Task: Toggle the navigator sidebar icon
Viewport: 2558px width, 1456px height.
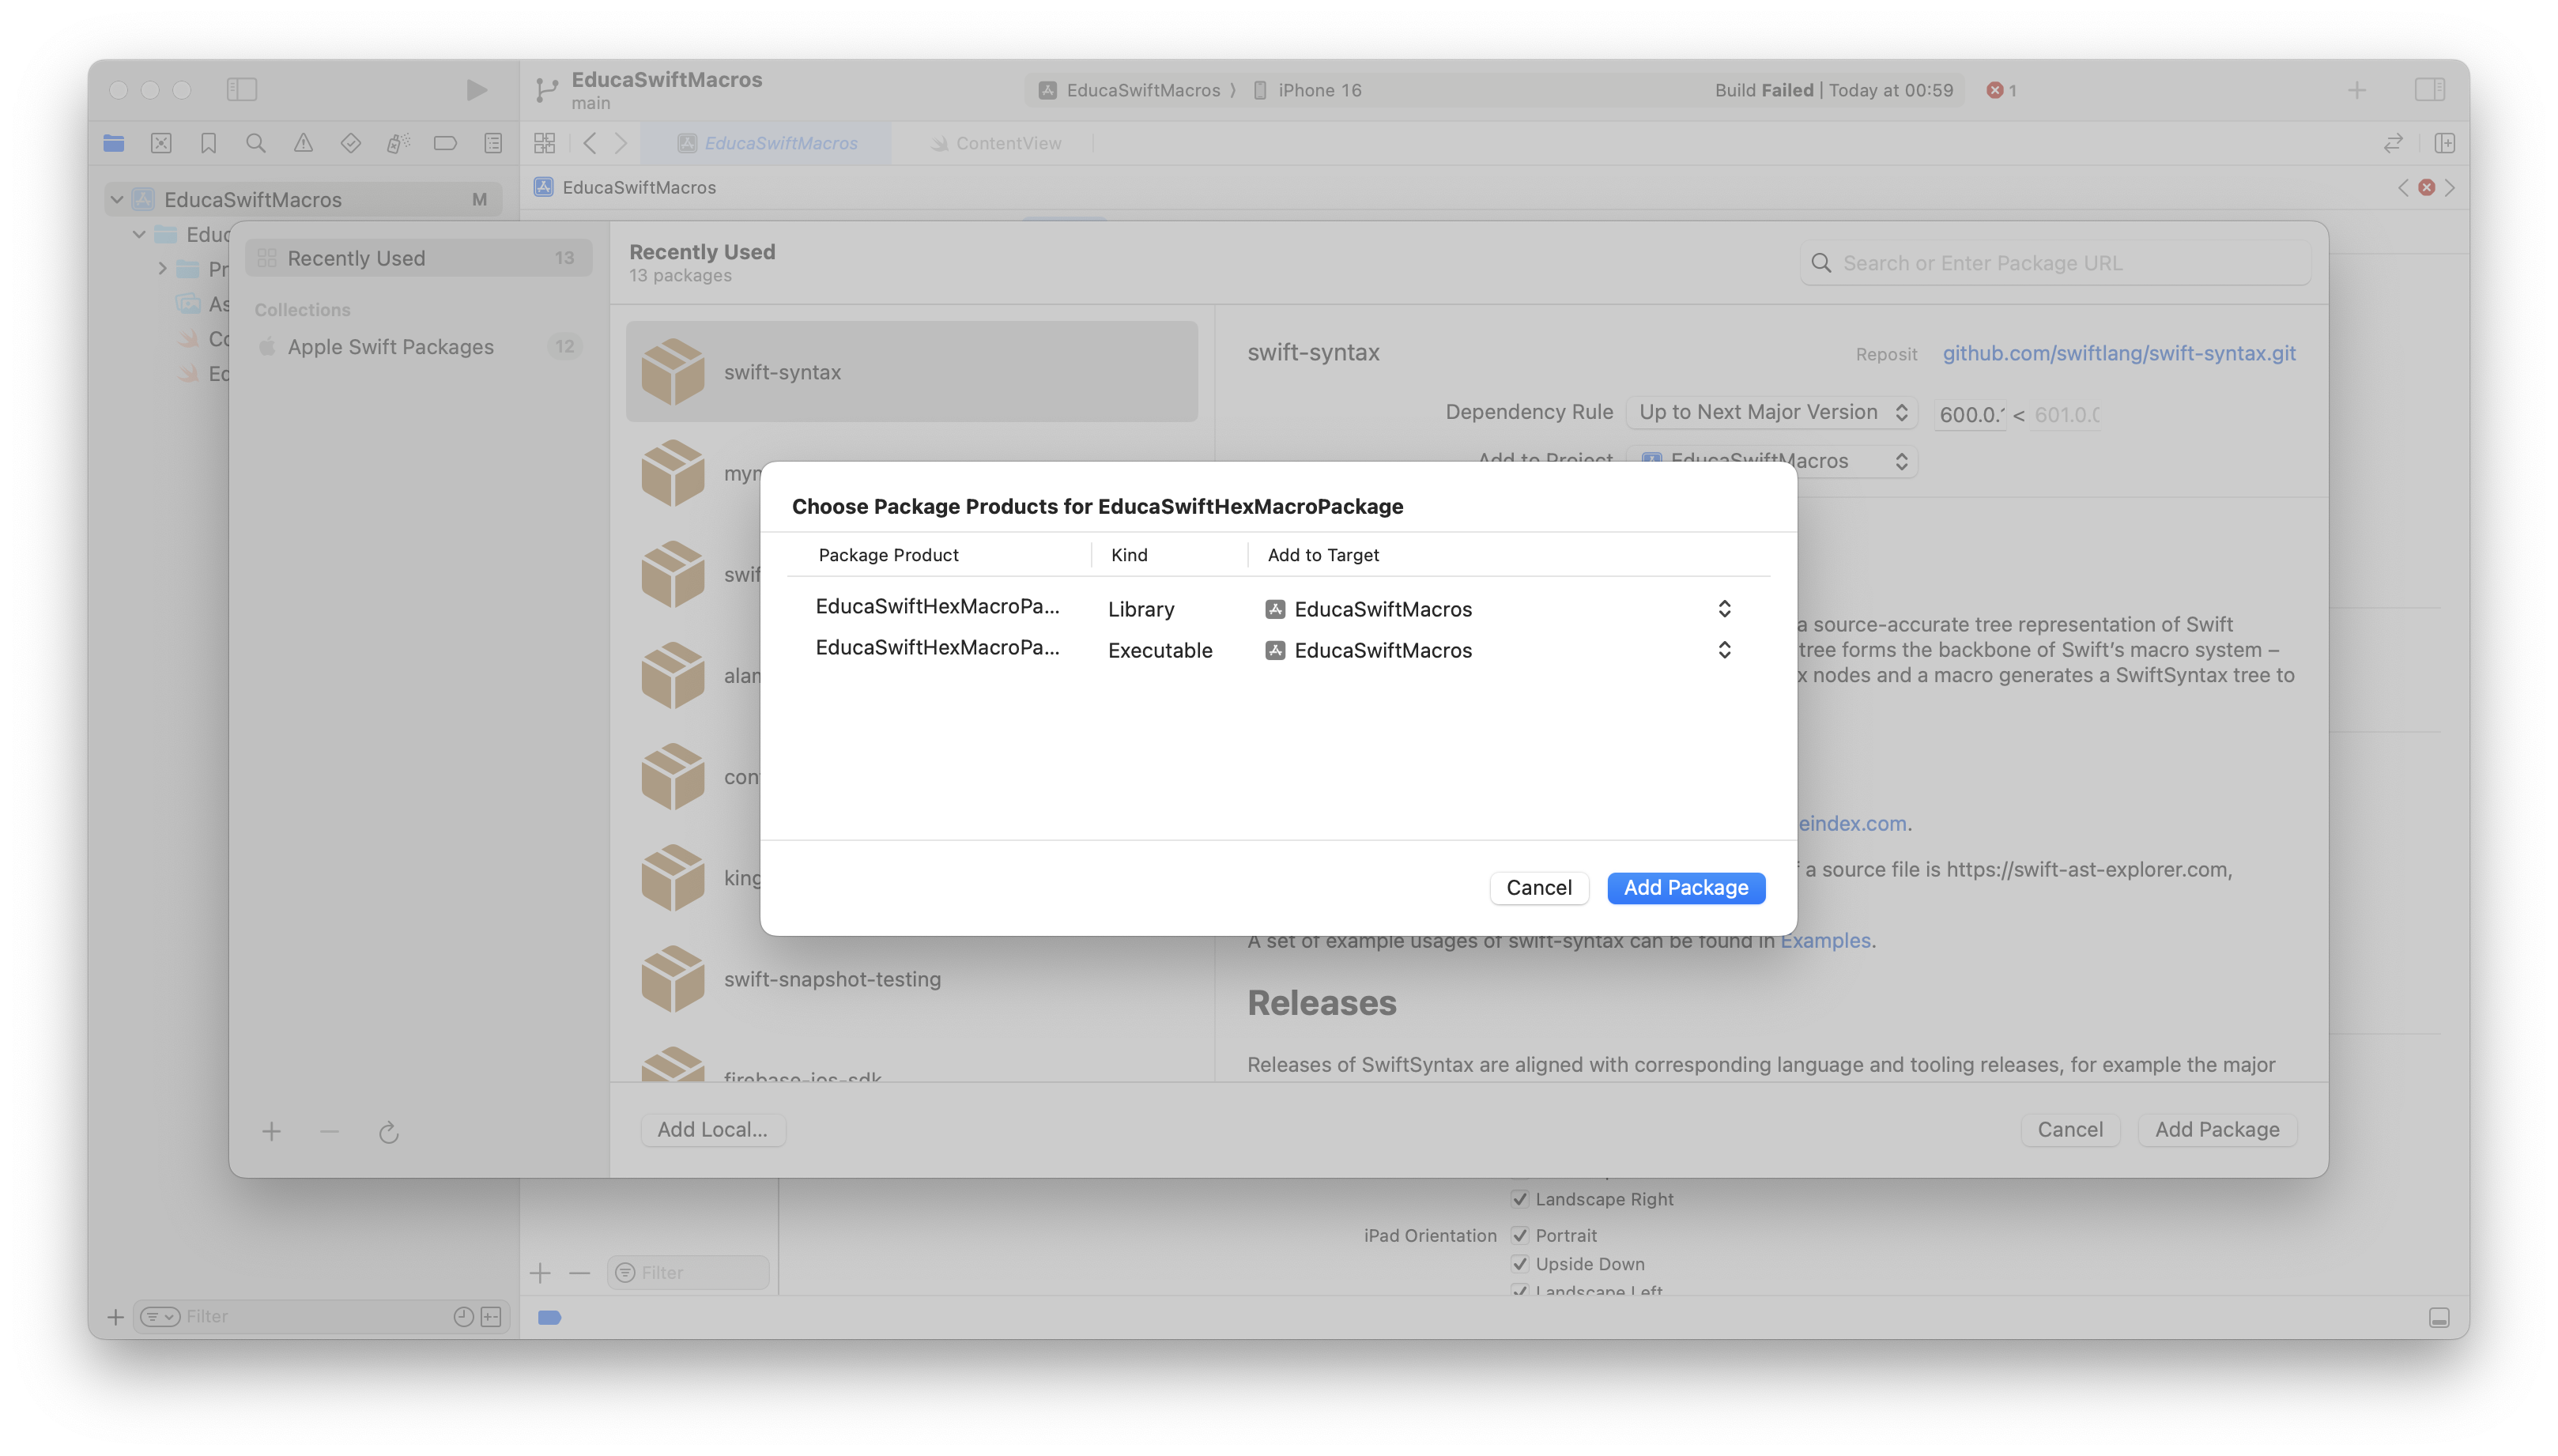Action: pyautogui.click(x=242, y=90)
